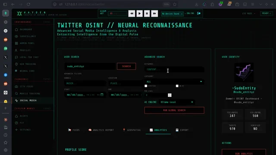Viewport: 276px width, 155px height.
Task: Click the Run Global Search button
Action: pos(174,110)
